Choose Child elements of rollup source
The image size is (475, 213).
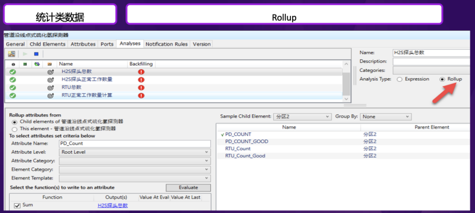point(14,122)
